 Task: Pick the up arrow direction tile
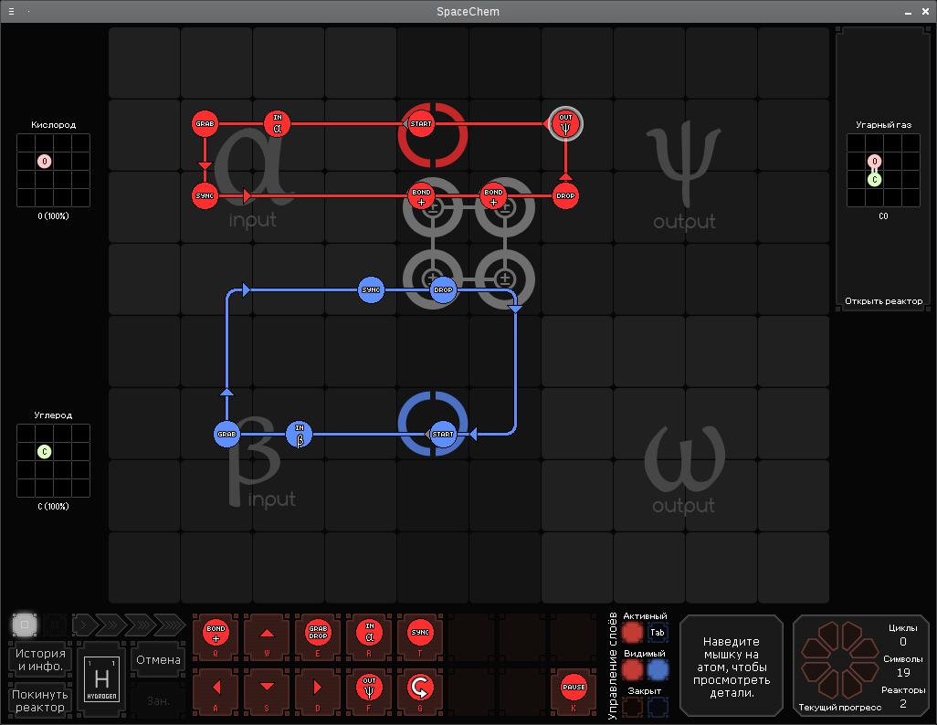click(267, 636)
